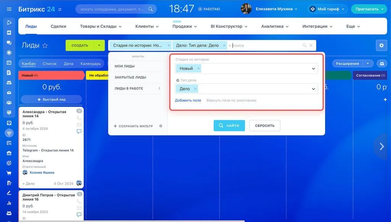Toggle the РАБОТАЮ workday status
The image size is (391, 222).
point(209,9)
